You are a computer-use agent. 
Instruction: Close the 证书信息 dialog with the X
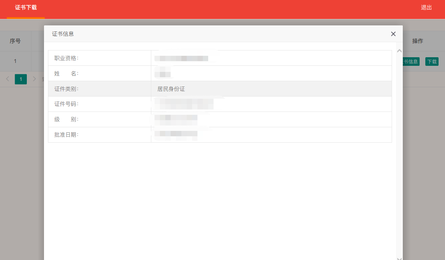coord(393,34)
